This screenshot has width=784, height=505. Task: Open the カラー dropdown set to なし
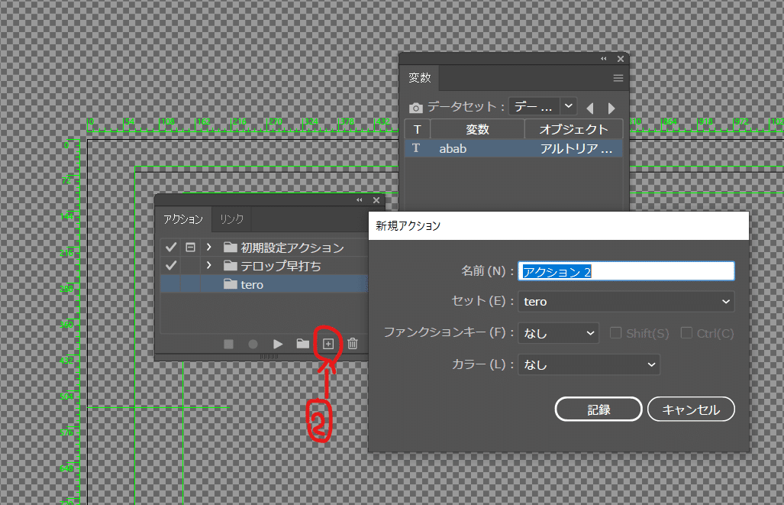pyautogui.click(x=589, y=364)
